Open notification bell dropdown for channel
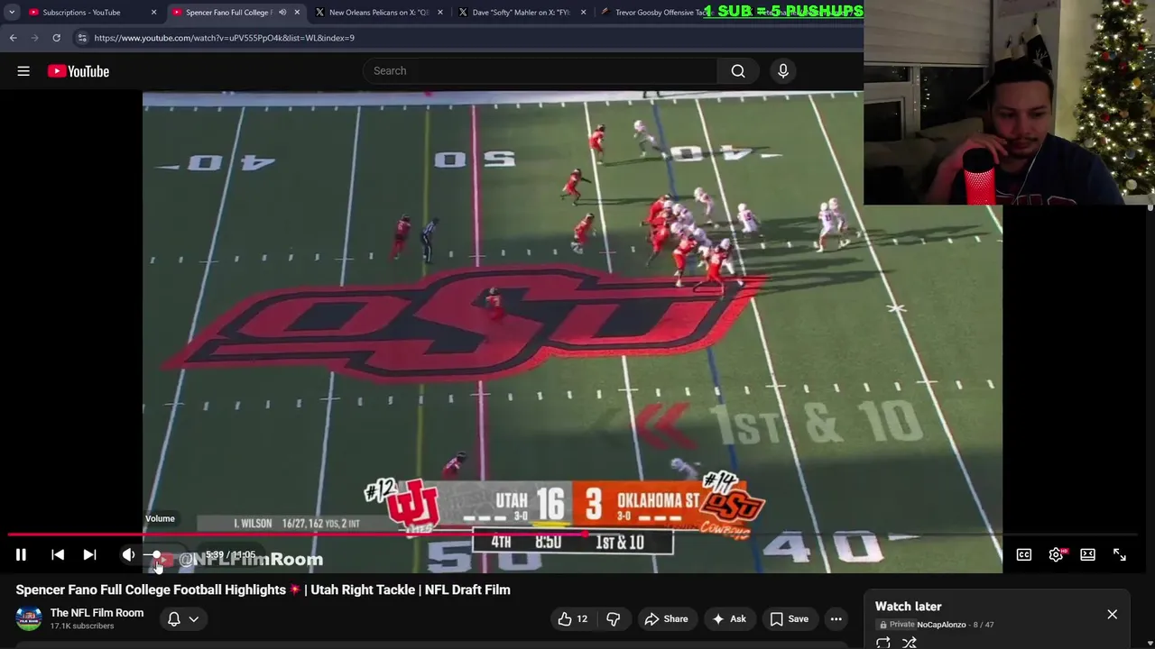Image resolution: width=1155 pixels, height=649 pixels. click(182, 619)
